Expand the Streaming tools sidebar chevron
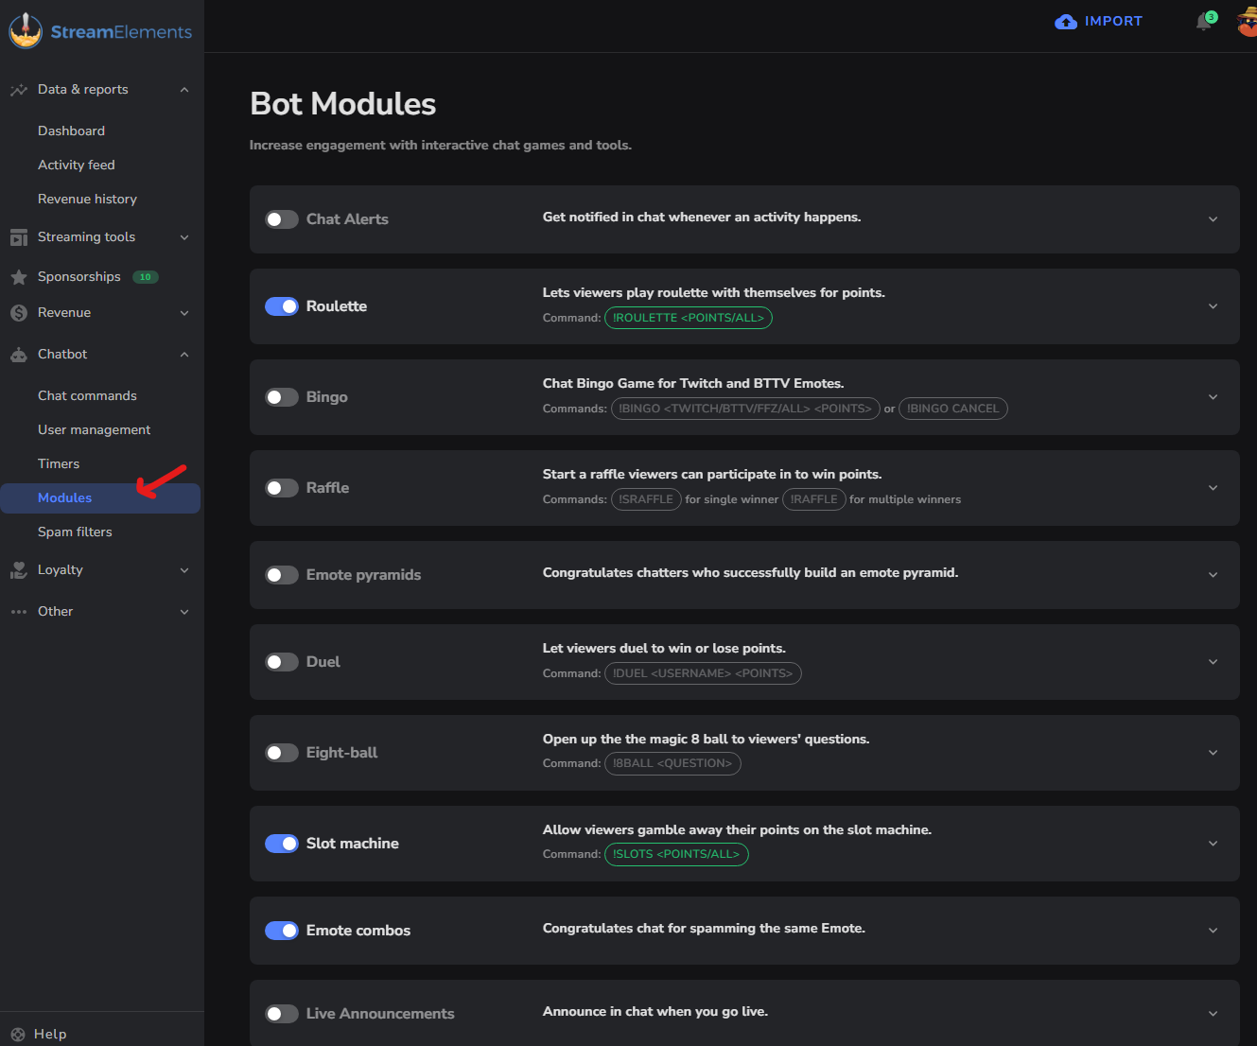Image resolution: width=1257 pixels, height=1046 pixels. point(184,237)
